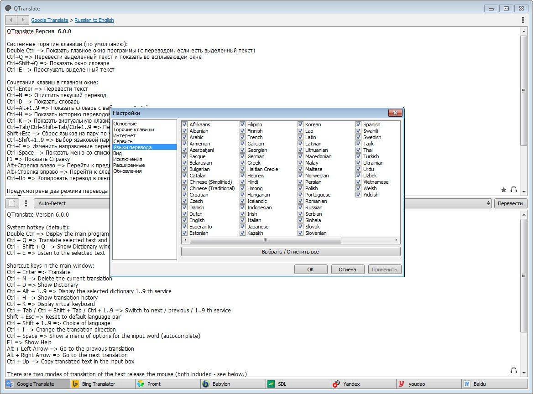This screenshot has height=394, width=533.
Task: Toggle the Russian language checkbox
Action: point(300,207)
